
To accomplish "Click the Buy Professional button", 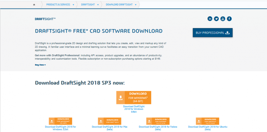I will [x=213, y=33].
